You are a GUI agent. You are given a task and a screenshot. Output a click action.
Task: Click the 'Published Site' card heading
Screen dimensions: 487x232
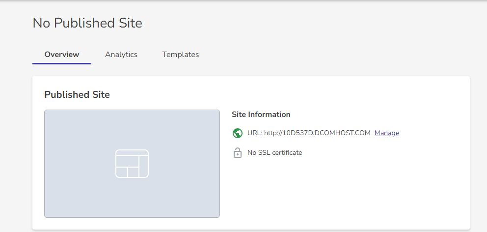click(x=77, y=94)
